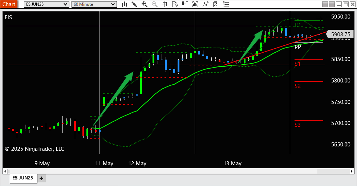Open the data box search icon
The height and width of the screenshot is (186, 357).
pyautogui.click(x=175, y=4)
